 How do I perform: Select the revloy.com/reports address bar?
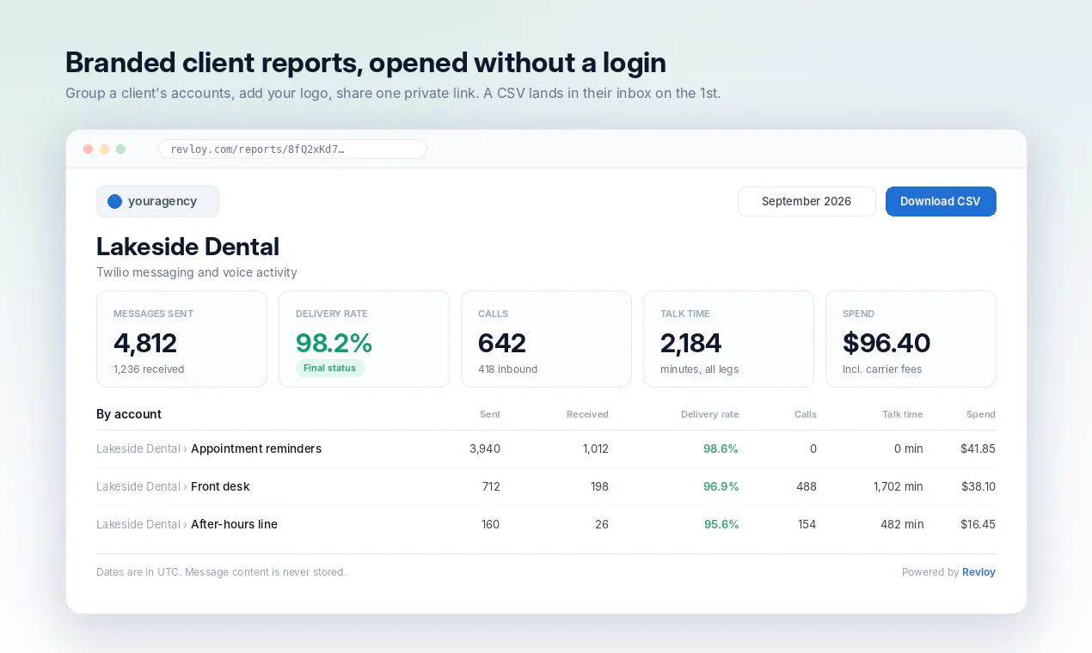pyautogui.click(x=292, y=149)
